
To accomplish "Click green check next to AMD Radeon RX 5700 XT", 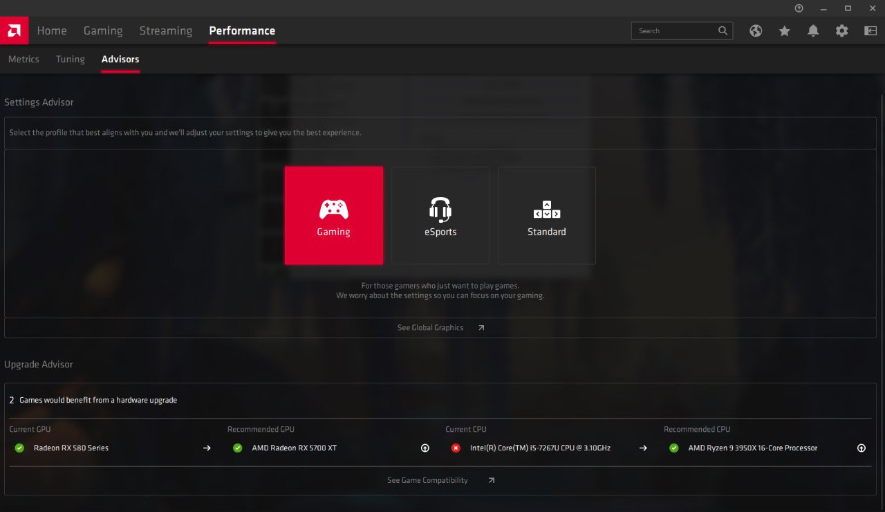I will tap(238, 448).
